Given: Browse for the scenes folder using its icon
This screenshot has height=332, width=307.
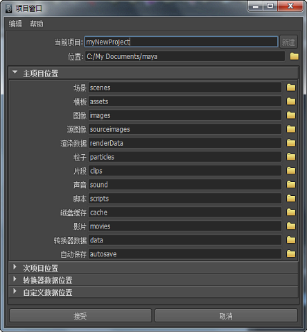Looking at the screenshot, I should (x=291, y=88).
